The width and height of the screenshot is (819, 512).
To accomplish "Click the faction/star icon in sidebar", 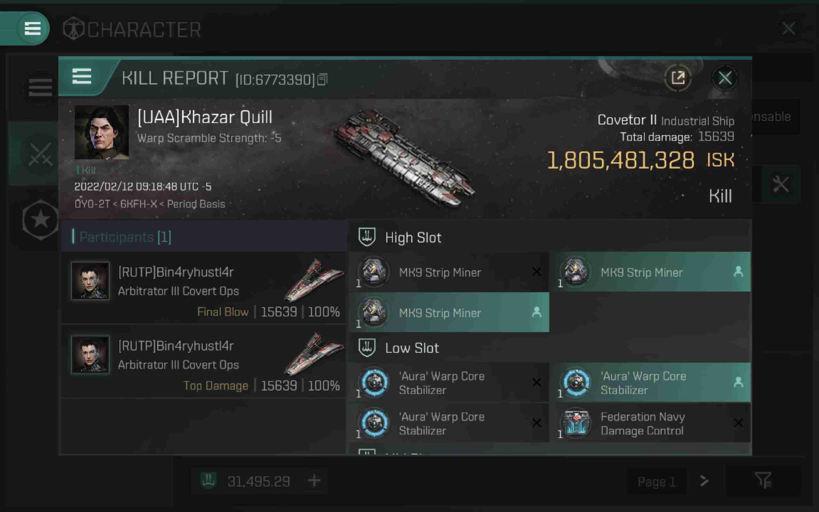I will pyautogui.click(x=40, y=219).
